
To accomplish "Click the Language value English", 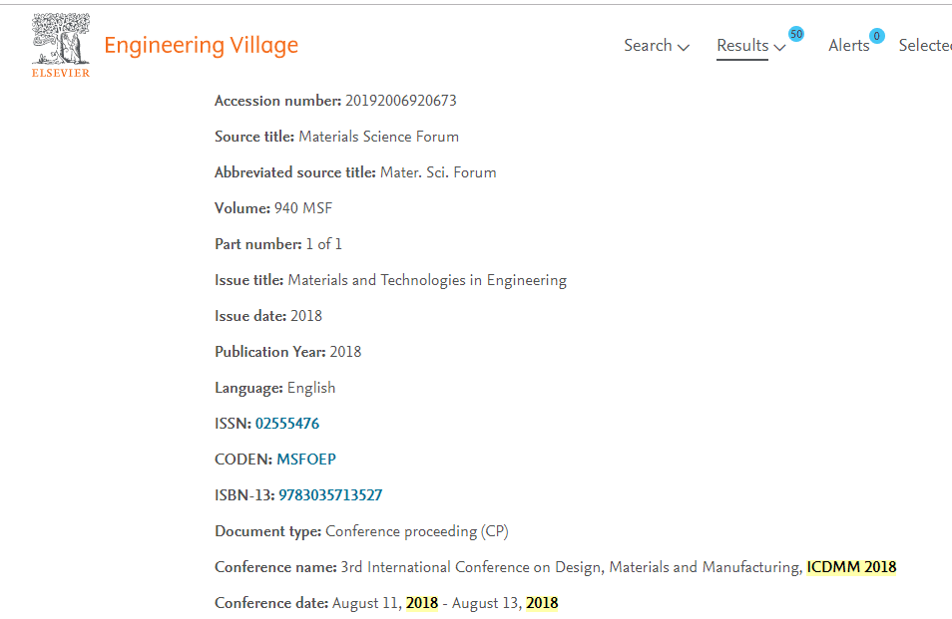I will click(311, 388).
